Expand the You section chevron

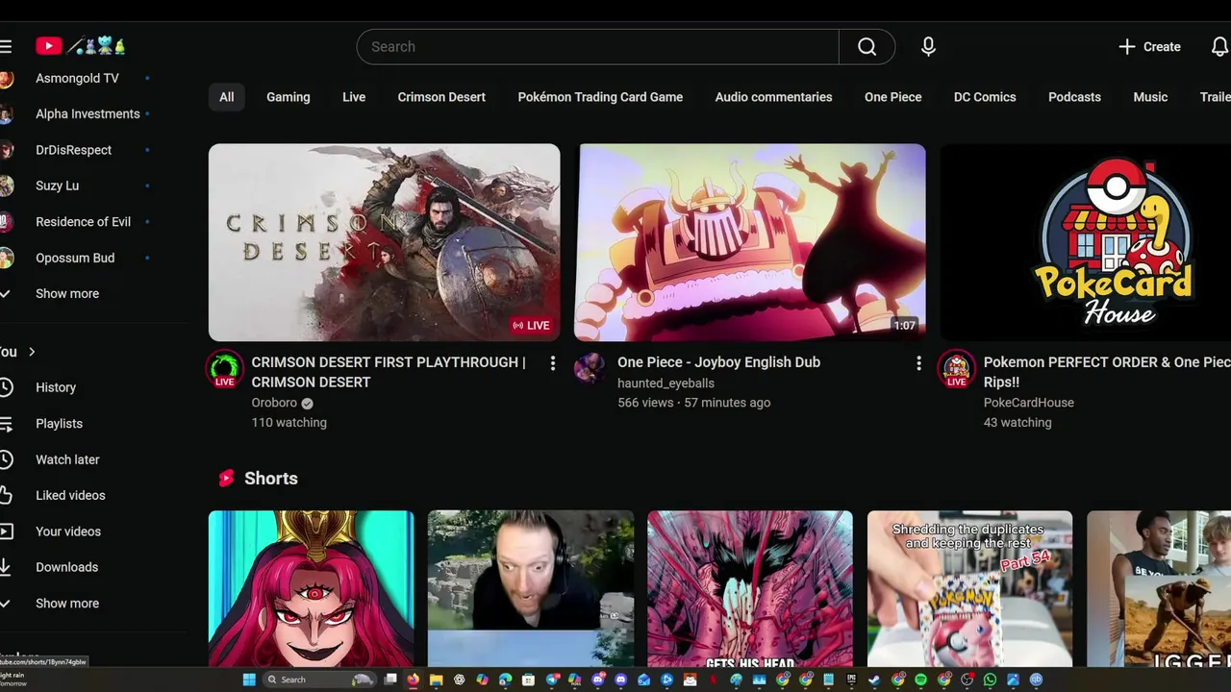(32, 352)
